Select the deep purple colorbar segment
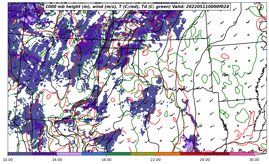 pyautogui.click(x=45, y=154)
